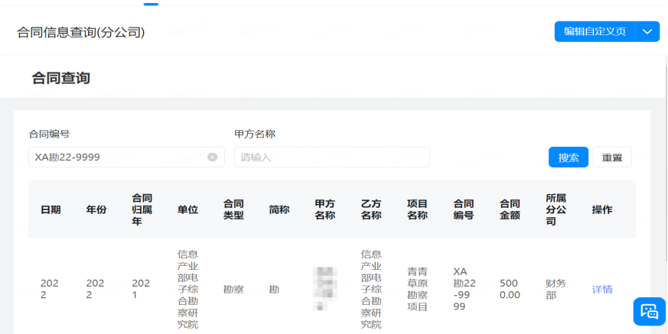Click the 乙方名称 column header
The height and width of the screenshot is (334, 668).
pos(371,209)
